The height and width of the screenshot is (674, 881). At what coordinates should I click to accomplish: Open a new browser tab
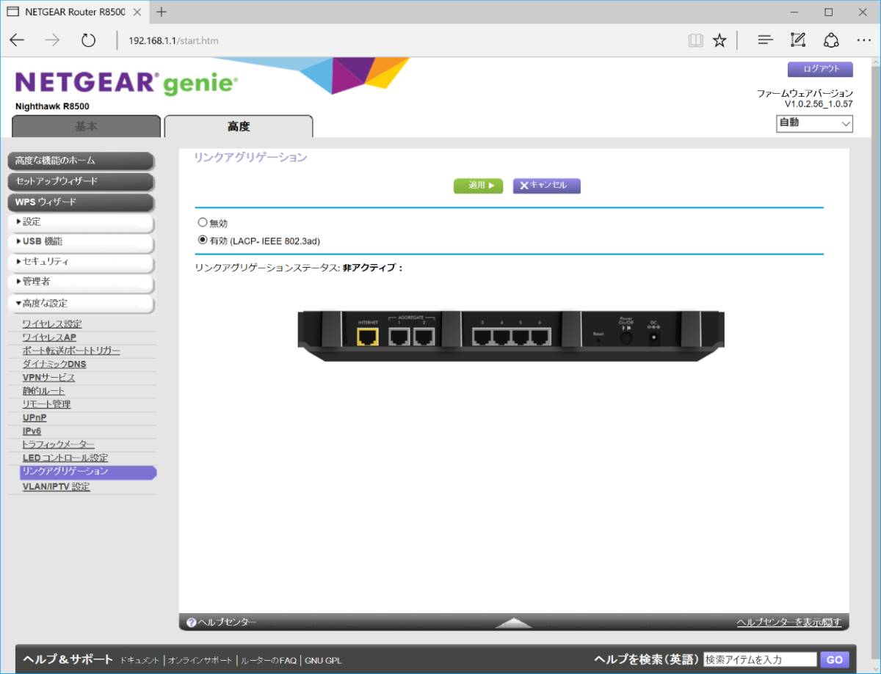coord(162,12)
